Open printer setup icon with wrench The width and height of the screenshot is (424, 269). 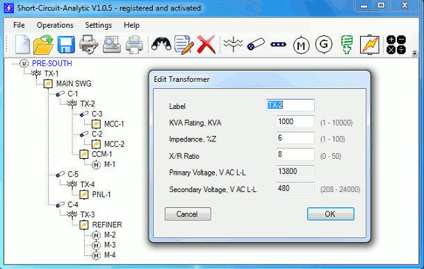(89, 44)
